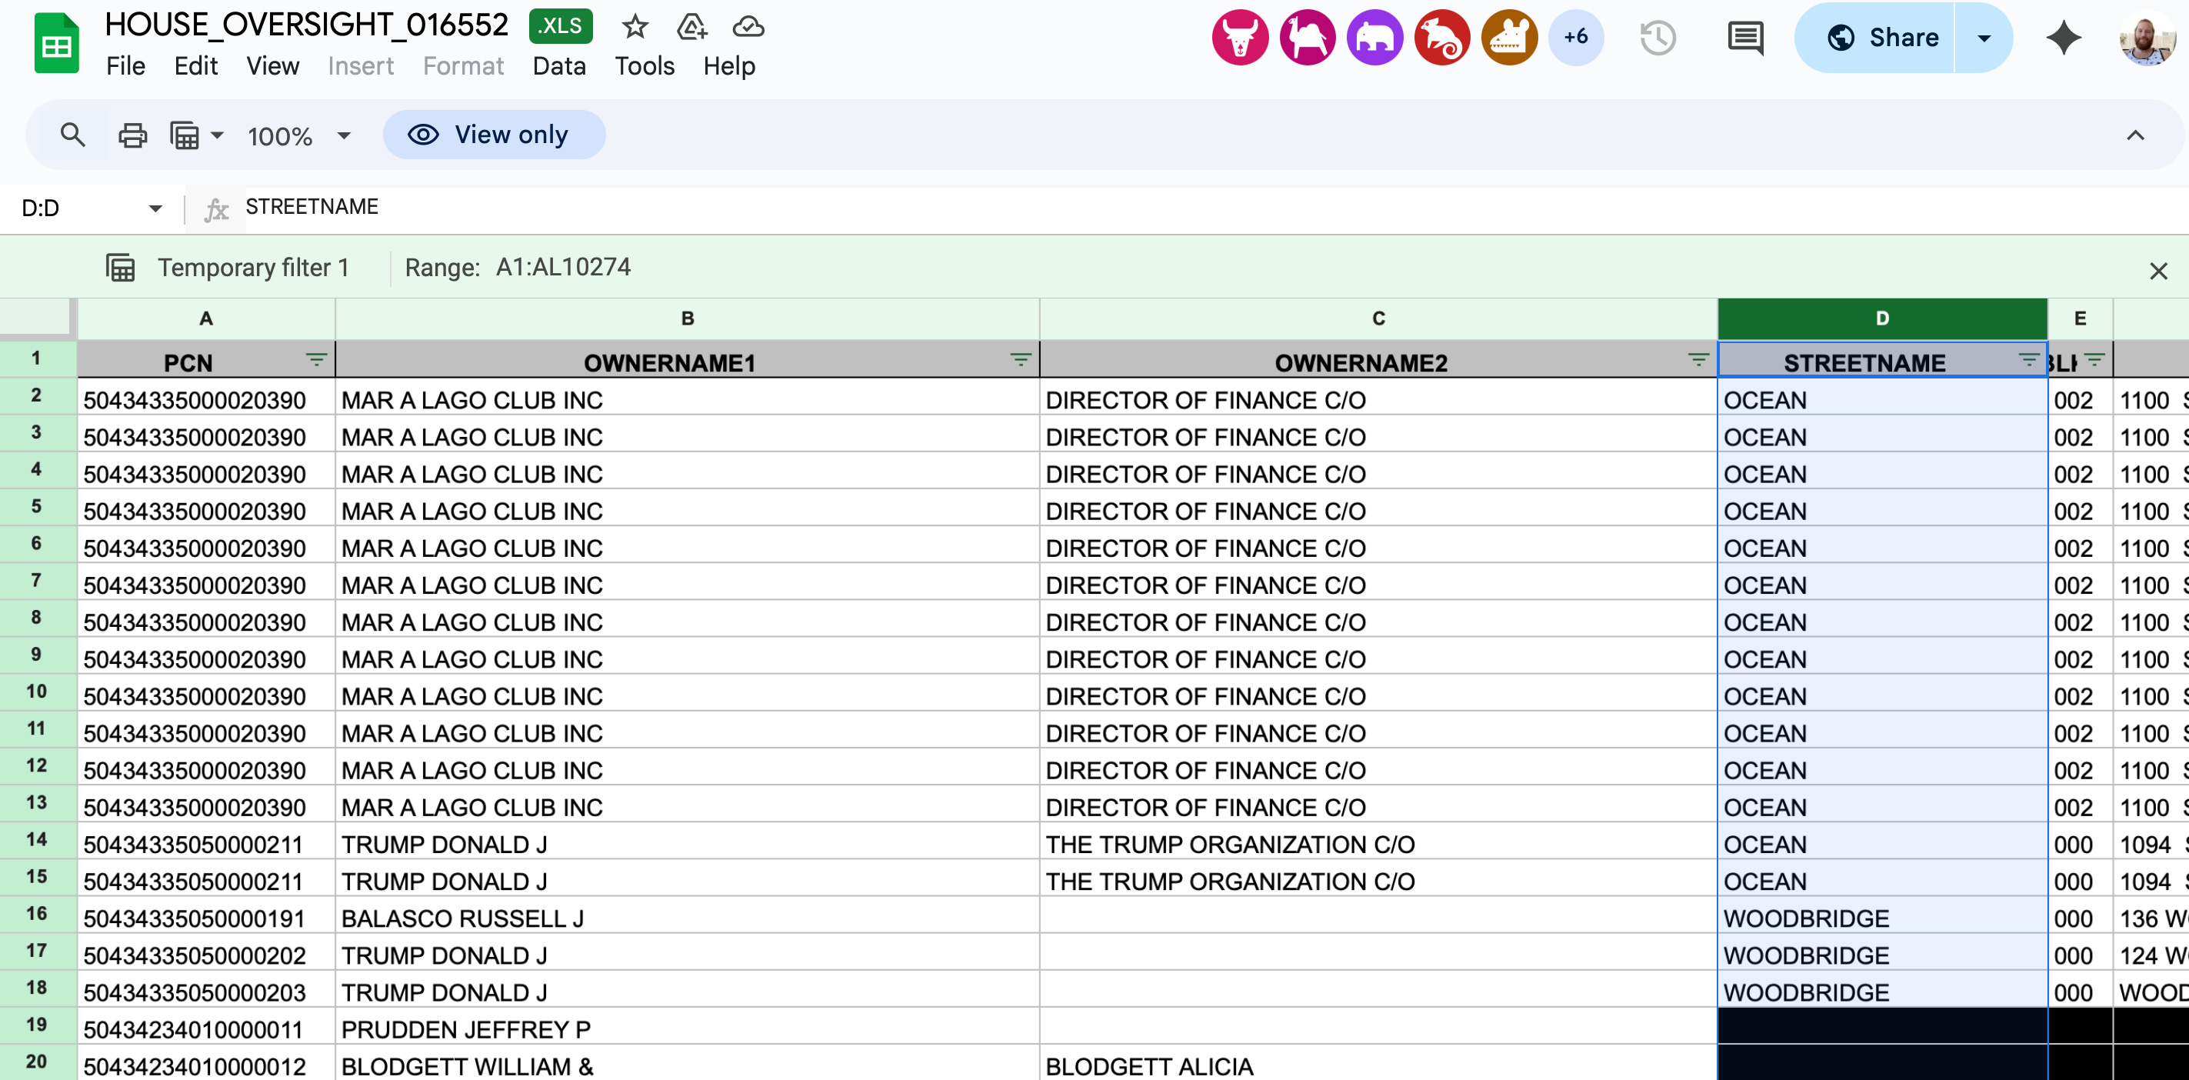Image resolution: width=2189 pixels, height=1080 pixels.
Task: Check the cloud save status icon
Action: [x=748, y=27]
